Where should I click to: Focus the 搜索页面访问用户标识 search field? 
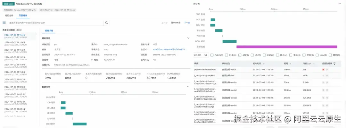(55, 22)
